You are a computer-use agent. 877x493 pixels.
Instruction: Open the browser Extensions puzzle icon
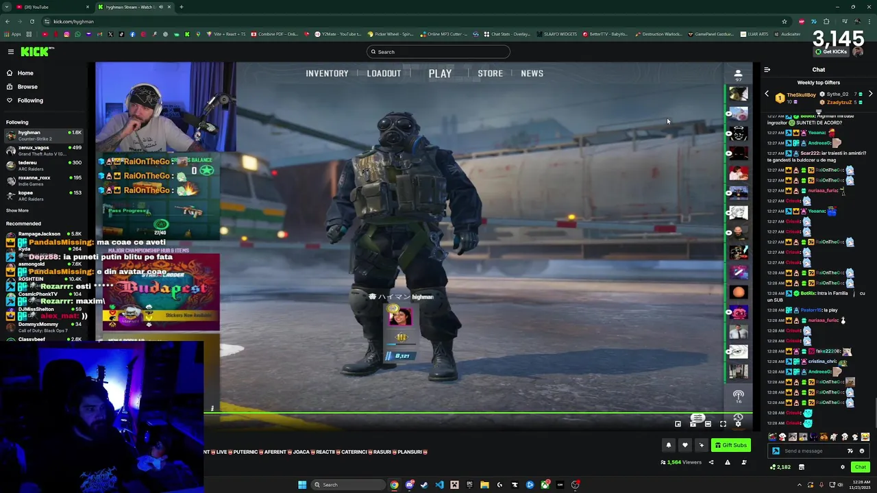(826, 21)
